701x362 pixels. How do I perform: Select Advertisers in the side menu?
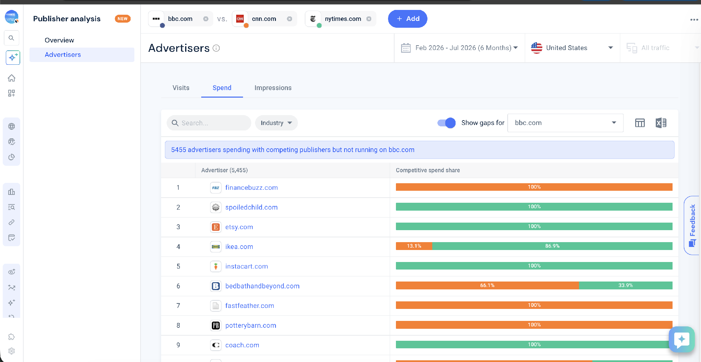(82, 55)
